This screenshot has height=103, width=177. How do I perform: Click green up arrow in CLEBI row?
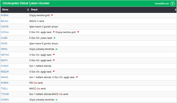click(x=54, y=38)
